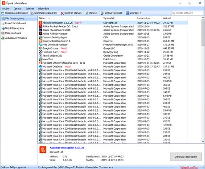Click the Finkit d.o.o. publisher cell
This screenshot has height=169, width=205.
109,59
